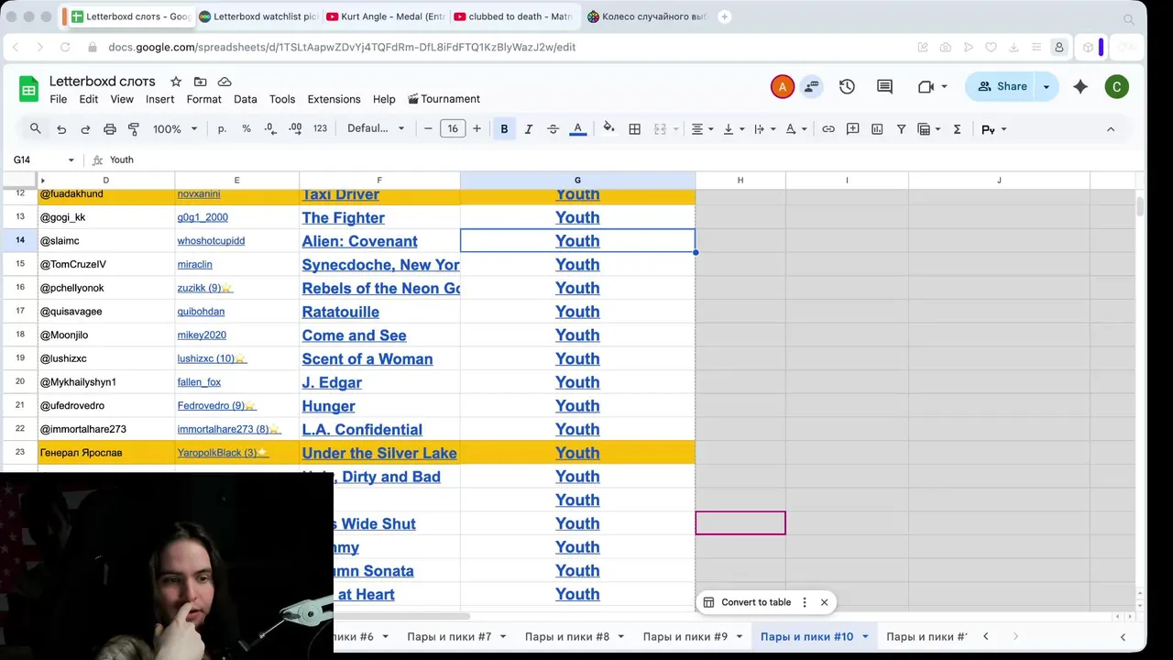
Task: Select the column G header
Action: pos(577,180)
